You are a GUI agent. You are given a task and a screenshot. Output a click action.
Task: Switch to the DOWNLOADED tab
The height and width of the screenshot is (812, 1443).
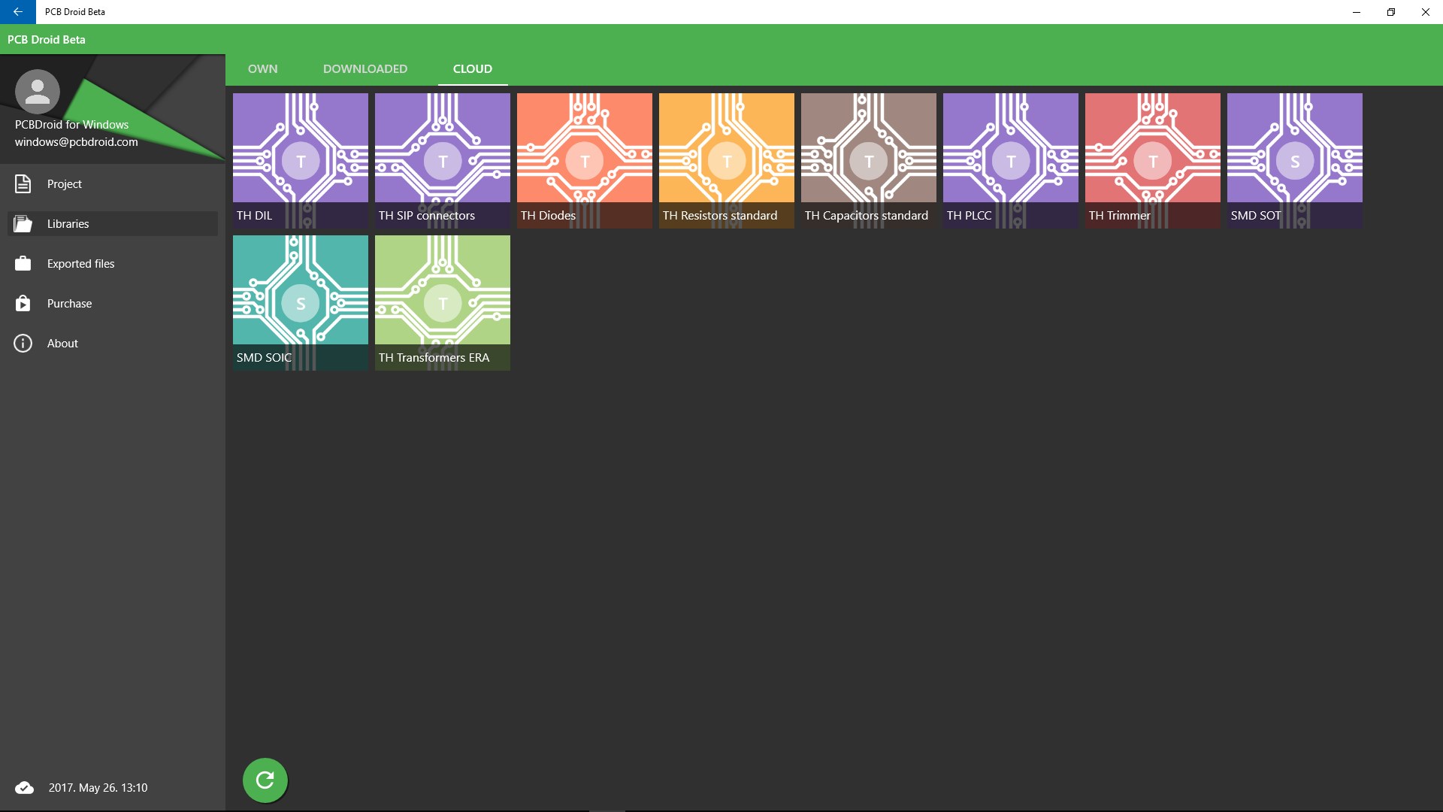(365, 68)
